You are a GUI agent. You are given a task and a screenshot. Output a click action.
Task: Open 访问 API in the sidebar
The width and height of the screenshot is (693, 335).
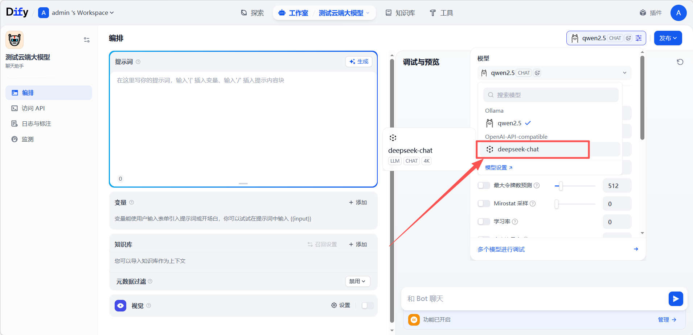[49, 108]
